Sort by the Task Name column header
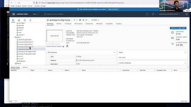 pyautogui.click(x=13, y=70)
